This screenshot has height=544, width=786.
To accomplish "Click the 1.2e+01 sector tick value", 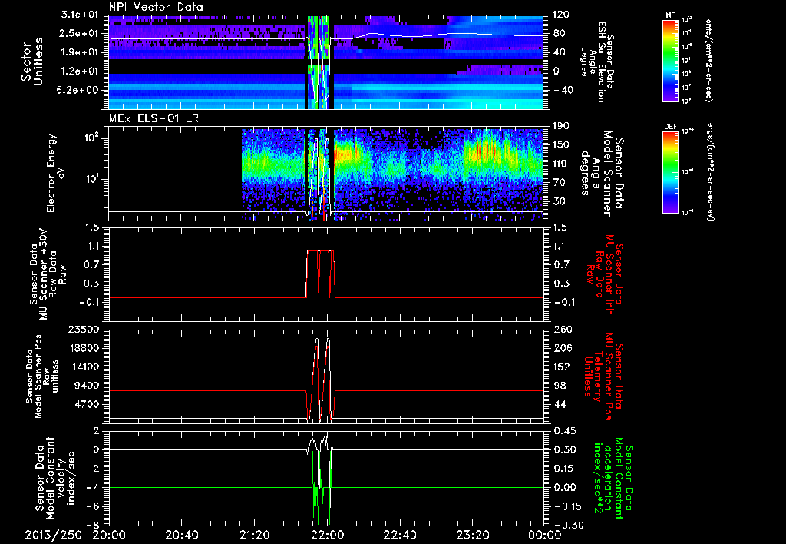I will [x=81, y=71].
